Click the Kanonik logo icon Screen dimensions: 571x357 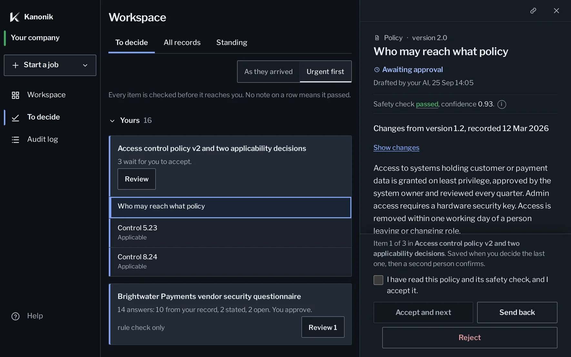(x=15, y=17)
